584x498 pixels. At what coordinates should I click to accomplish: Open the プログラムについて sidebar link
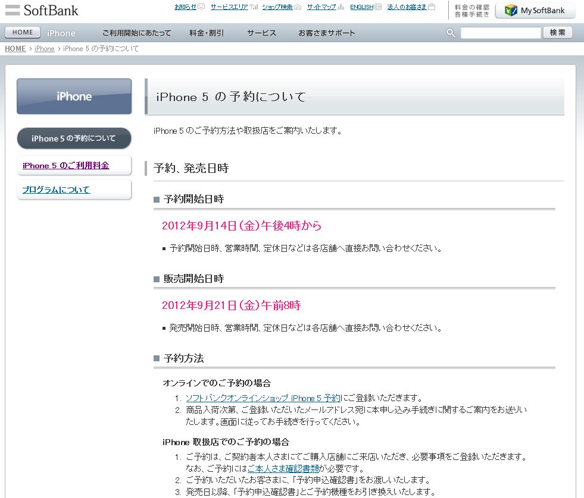tap(56, 190)
